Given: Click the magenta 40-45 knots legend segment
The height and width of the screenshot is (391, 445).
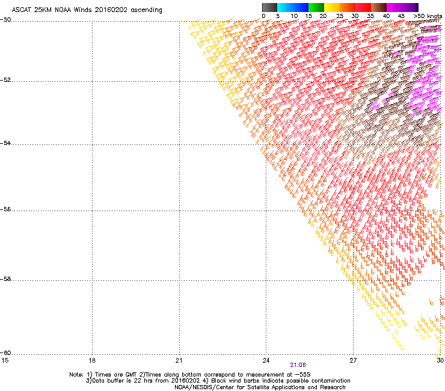Looking at the screenshot, I should [394, 7].
